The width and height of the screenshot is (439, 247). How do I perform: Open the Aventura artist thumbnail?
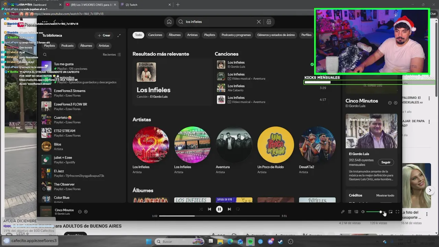[234, 145]
